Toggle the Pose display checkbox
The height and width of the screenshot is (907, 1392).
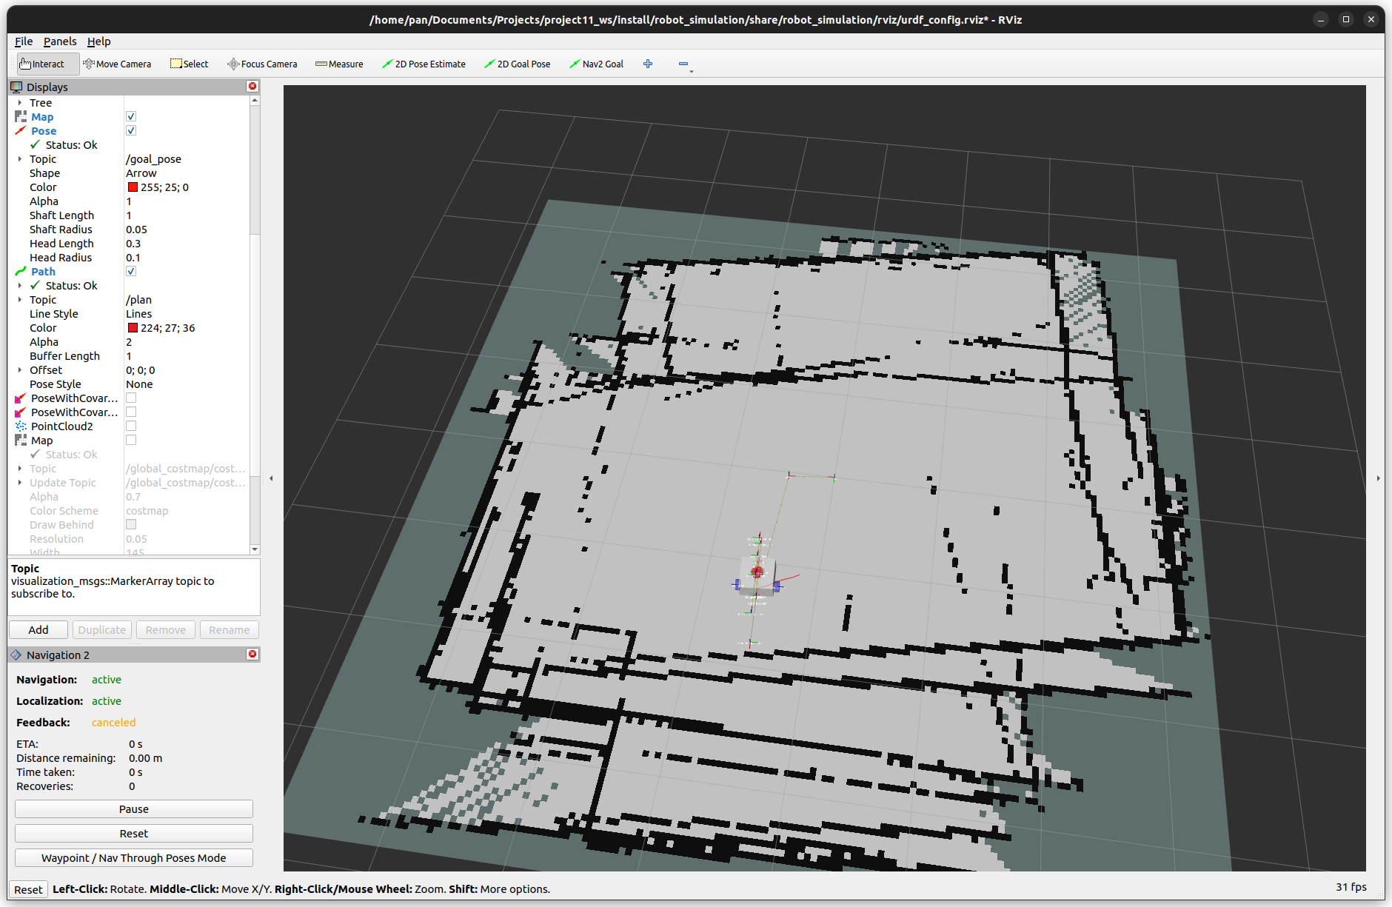(x=131, y=131)
